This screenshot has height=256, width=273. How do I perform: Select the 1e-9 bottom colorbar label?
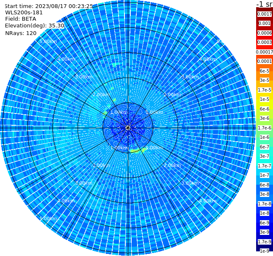click(265, 251)
